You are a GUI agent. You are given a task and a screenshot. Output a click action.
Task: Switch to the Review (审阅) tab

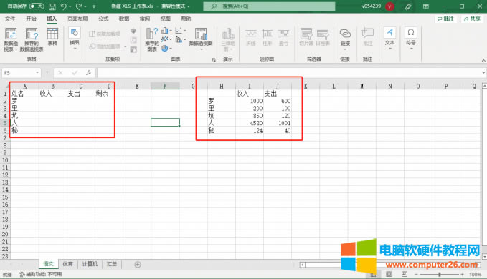click(x=145, y=19)
